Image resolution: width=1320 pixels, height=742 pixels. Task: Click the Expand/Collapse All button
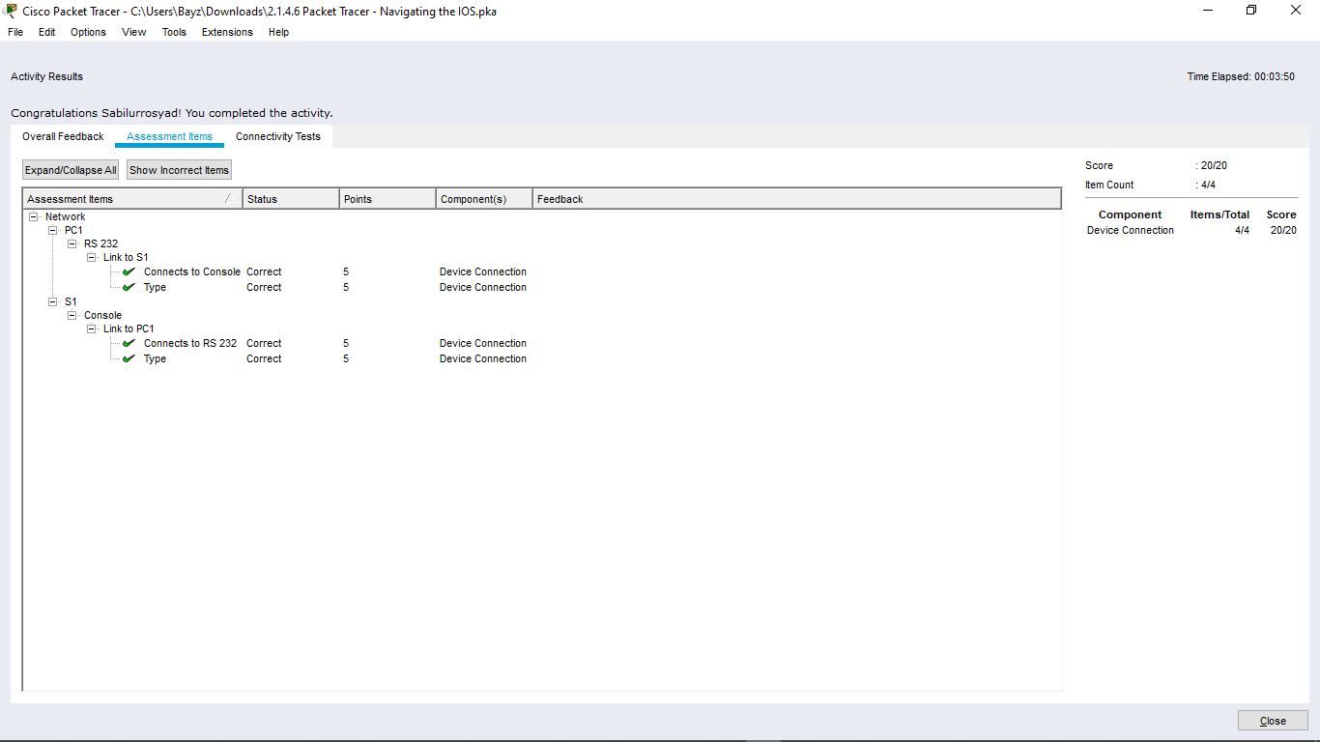[71, 170]
